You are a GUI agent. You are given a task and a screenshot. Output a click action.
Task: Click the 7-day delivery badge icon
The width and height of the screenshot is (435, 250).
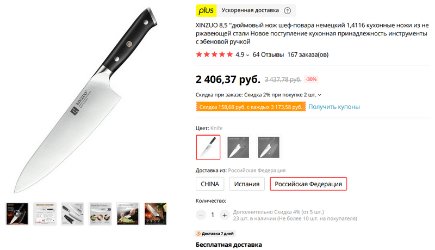click(198, 234)
